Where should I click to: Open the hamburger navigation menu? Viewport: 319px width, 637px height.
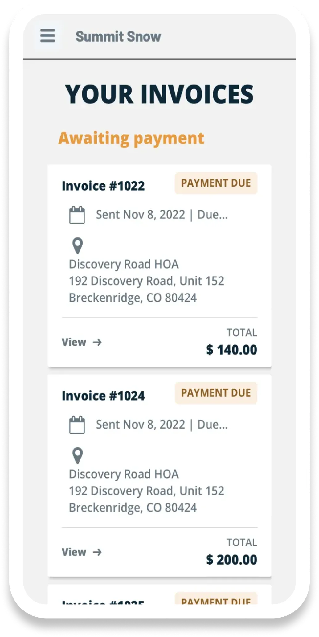click(x=48, y=36)
